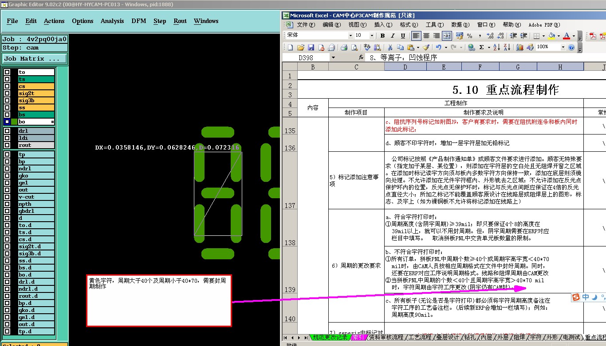The width and height of the screenshot is (606, 346).
Task: Select column D header in Excel
Action: pos(405,67)
